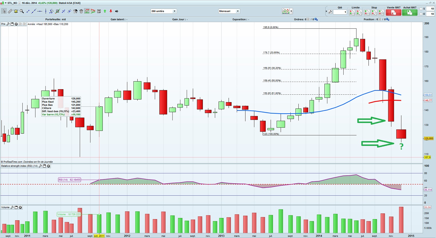This screenshot has height=238, width=436.
Task: Click the Qté quantity input field
Action: tap(340, 12)
